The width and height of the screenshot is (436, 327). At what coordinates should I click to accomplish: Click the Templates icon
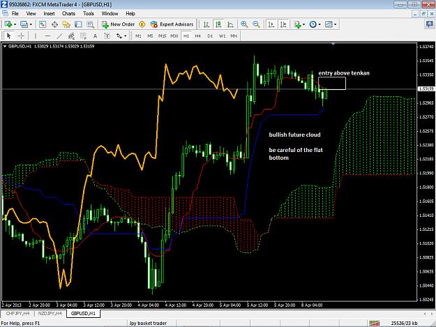329,24
